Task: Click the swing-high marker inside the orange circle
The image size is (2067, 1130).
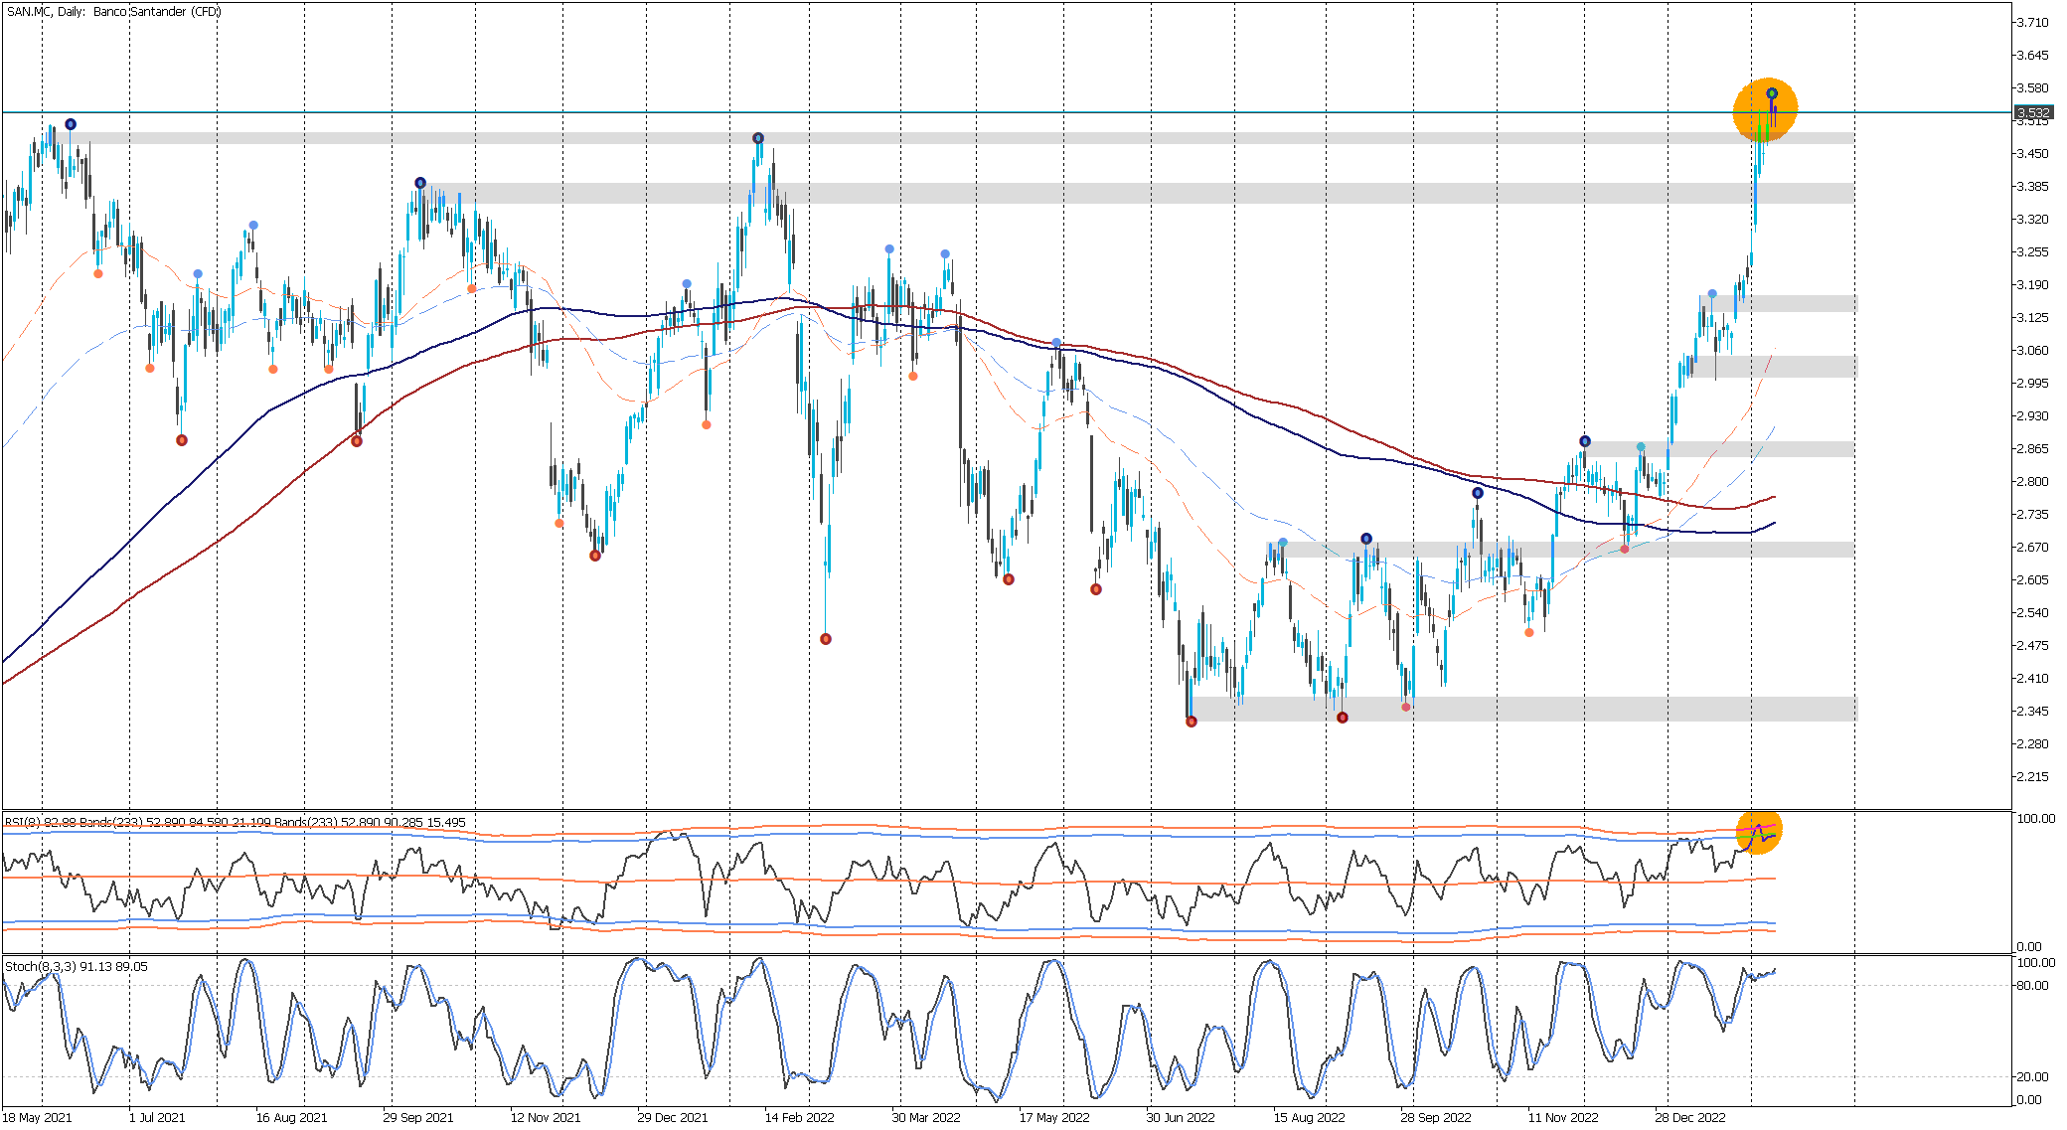Action: click(1772, 93)
